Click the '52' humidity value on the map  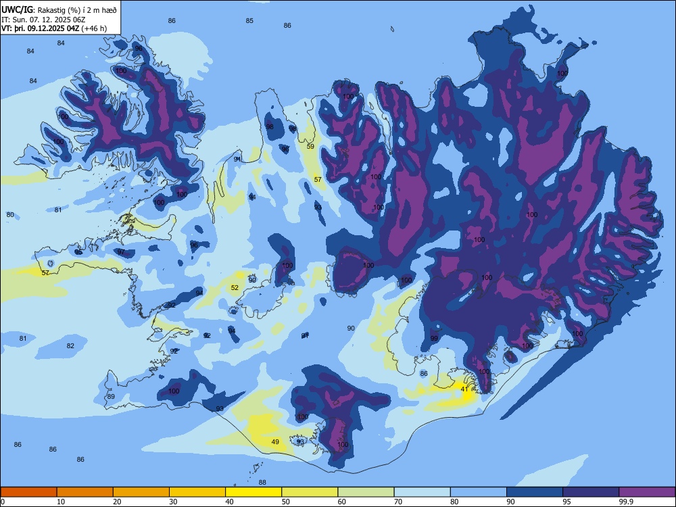coord(235,287)
